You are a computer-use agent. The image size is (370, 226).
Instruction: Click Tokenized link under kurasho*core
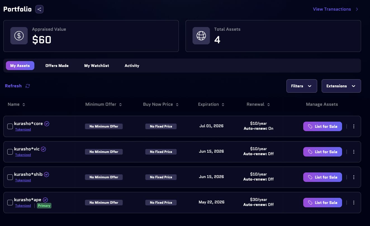point(23,129)
